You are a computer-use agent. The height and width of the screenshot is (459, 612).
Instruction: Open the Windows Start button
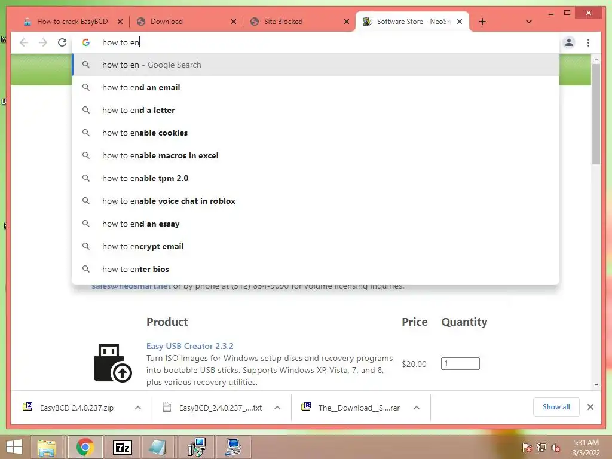tap(14, 447)
